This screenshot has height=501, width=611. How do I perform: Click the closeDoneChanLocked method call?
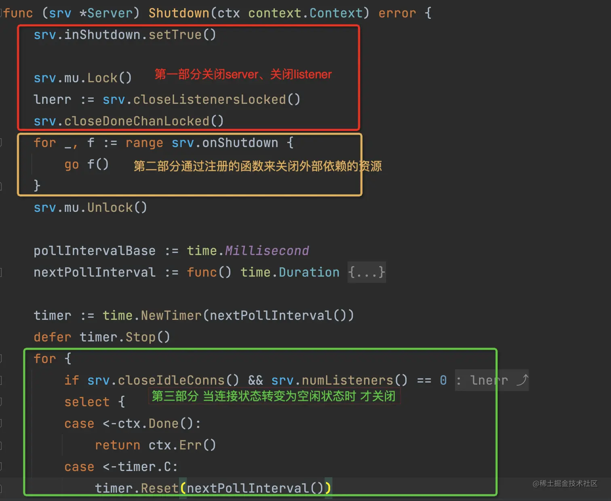click(x=137, y=121)
